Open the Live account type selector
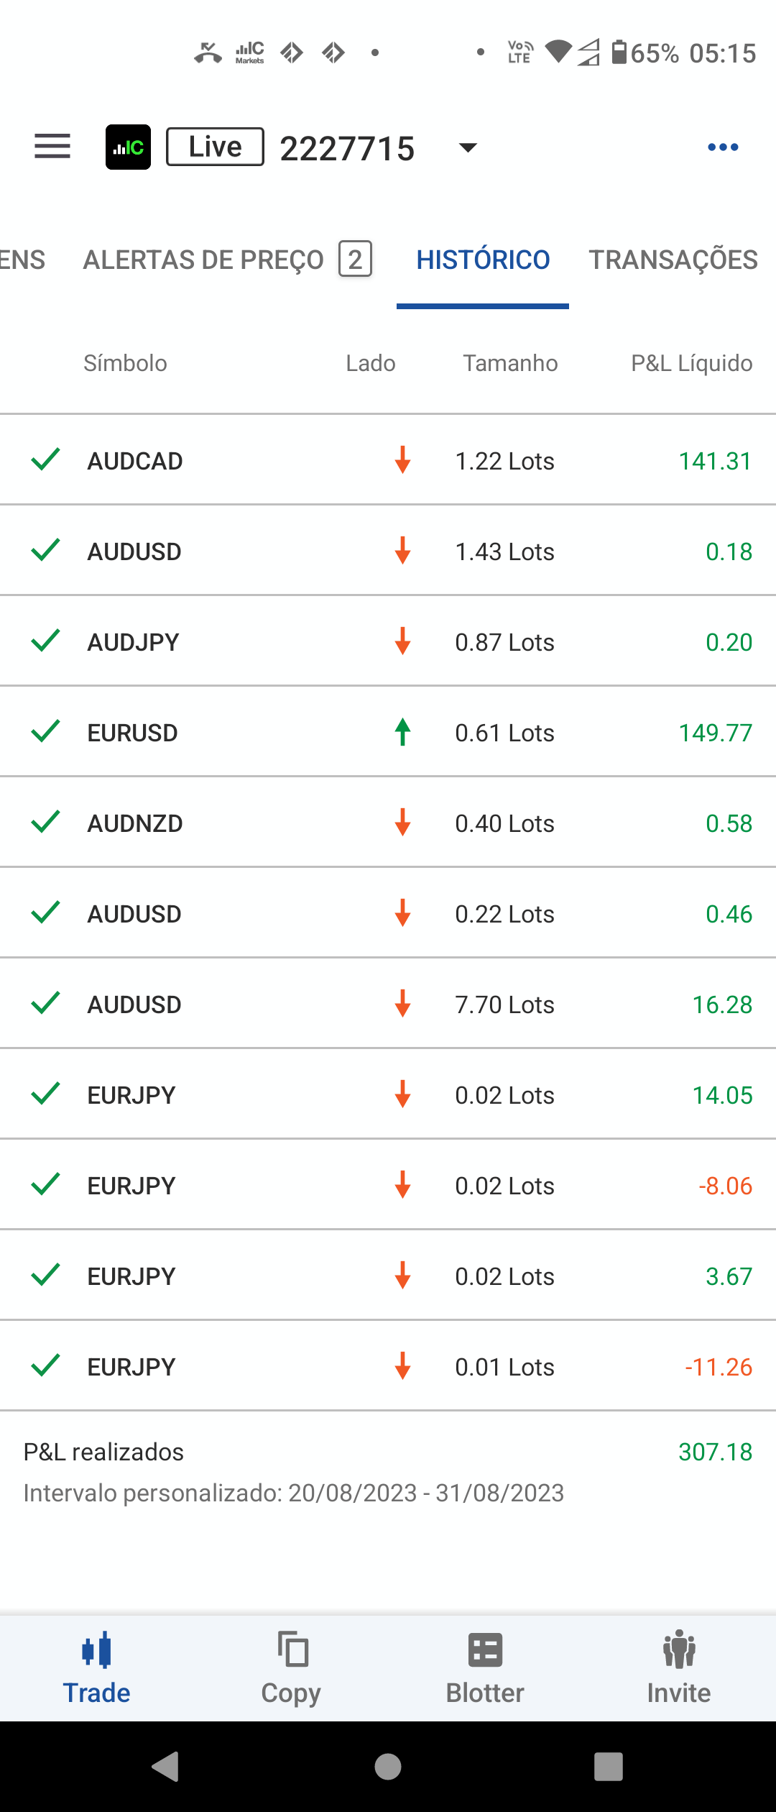Viewport: 776px width, 1812px height. point(215,147)
